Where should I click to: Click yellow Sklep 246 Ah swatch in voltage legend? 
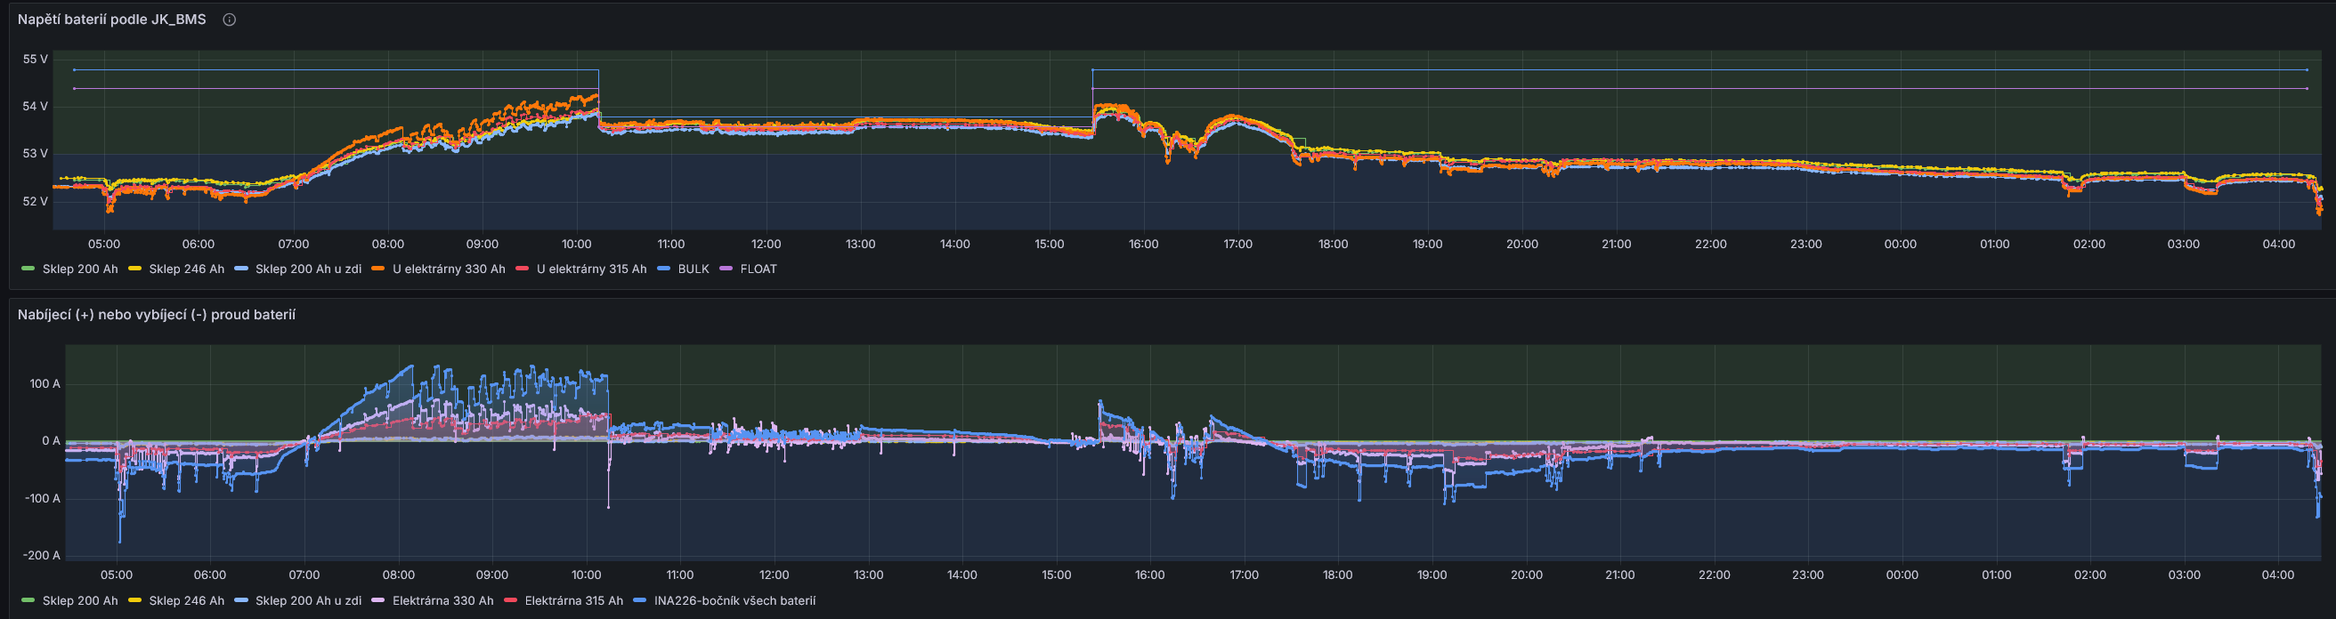tap(134, 269)
